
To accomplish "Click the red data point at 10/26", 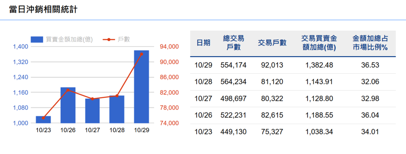I will (68, 90).
